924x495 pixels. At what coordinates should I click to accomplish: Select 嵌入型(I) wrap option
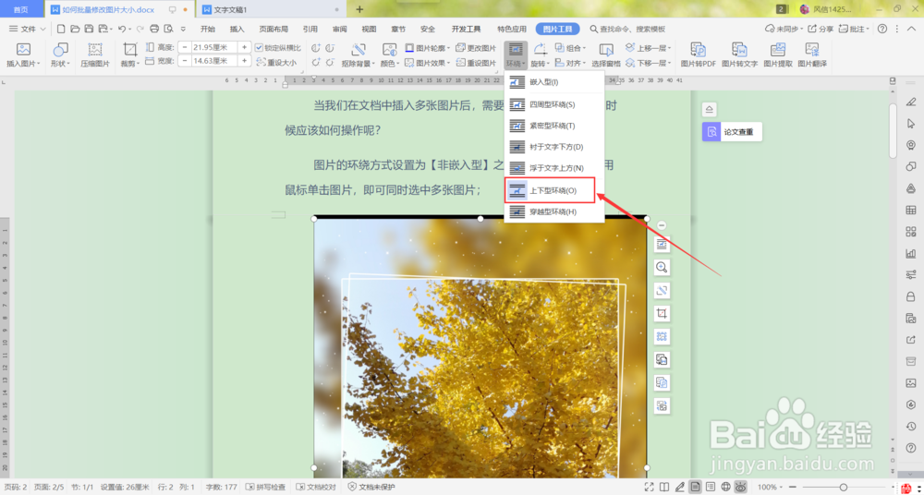click(553, 82)
